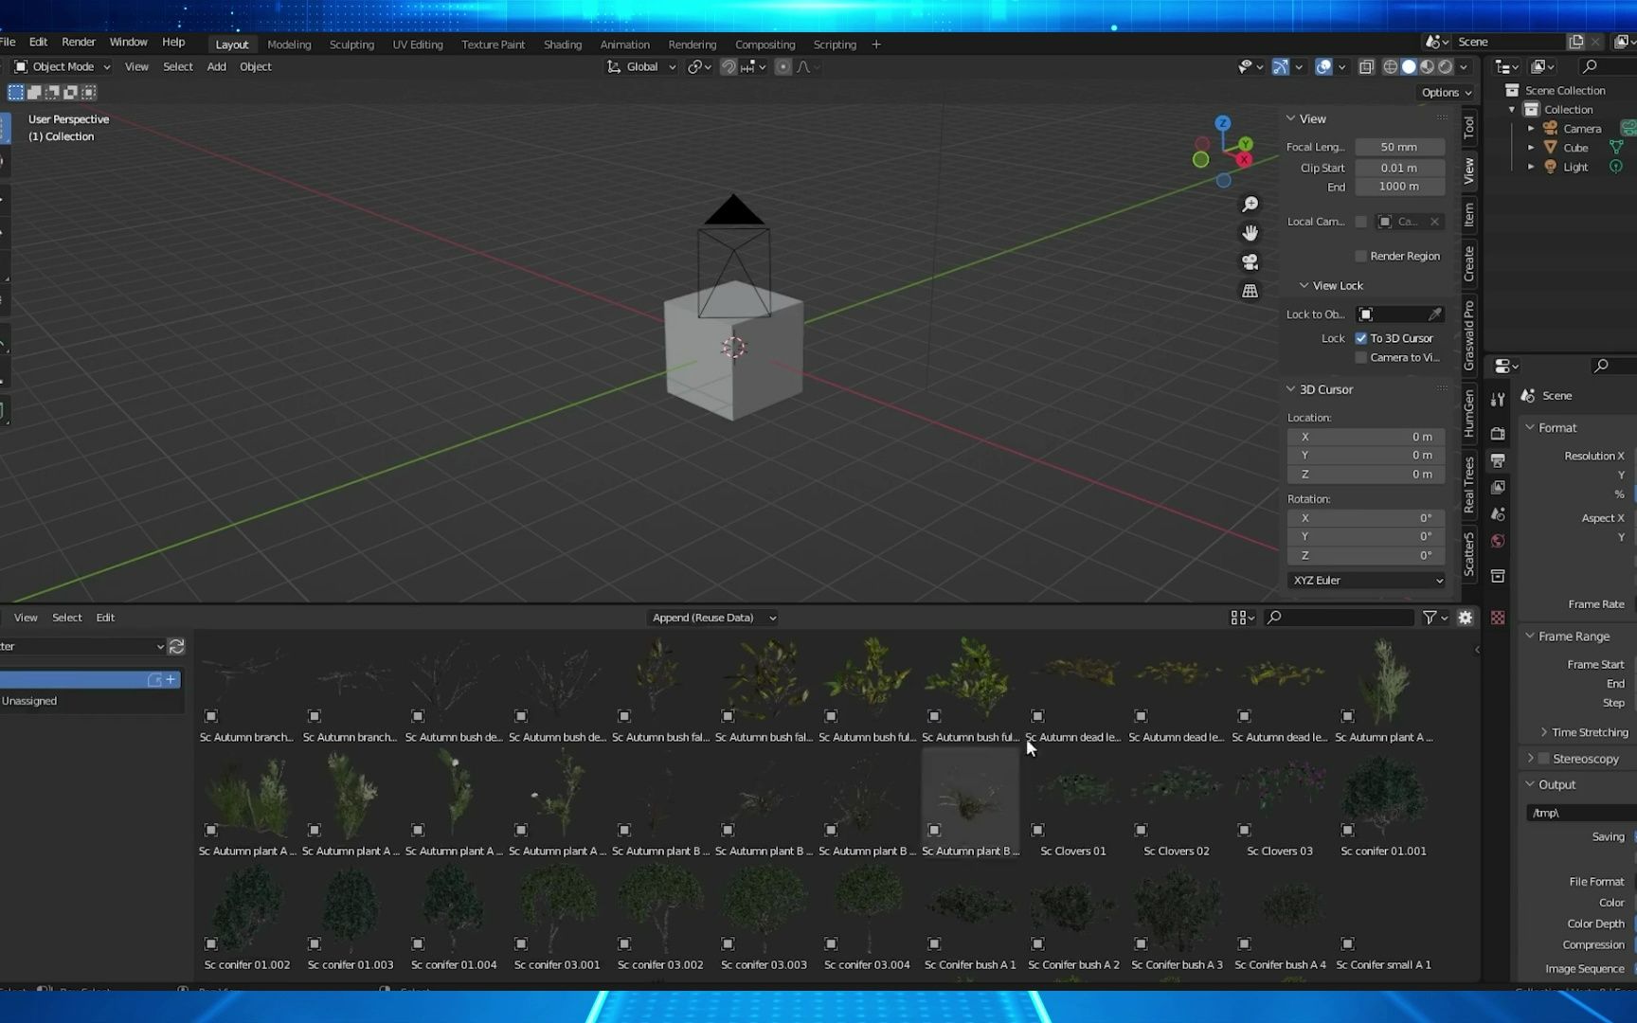The height and width of the screenshot is (1023, 1637).
Task: Open the Global transform orientation dropdown
Action: [641, 66]
